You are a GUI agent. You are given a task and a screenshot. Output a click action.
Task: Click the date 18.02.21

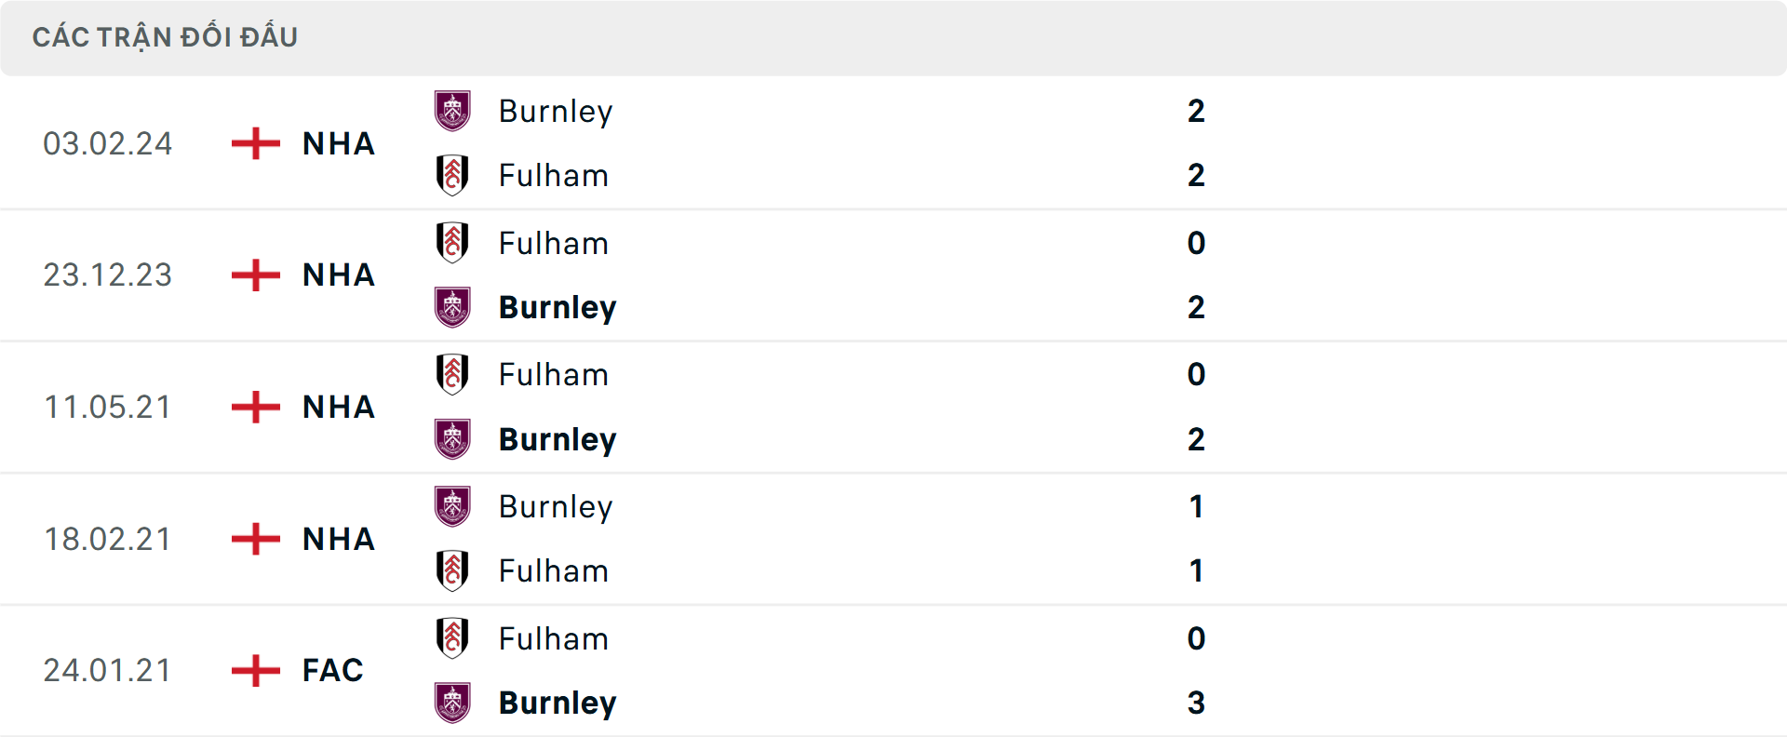pos(108,539)
